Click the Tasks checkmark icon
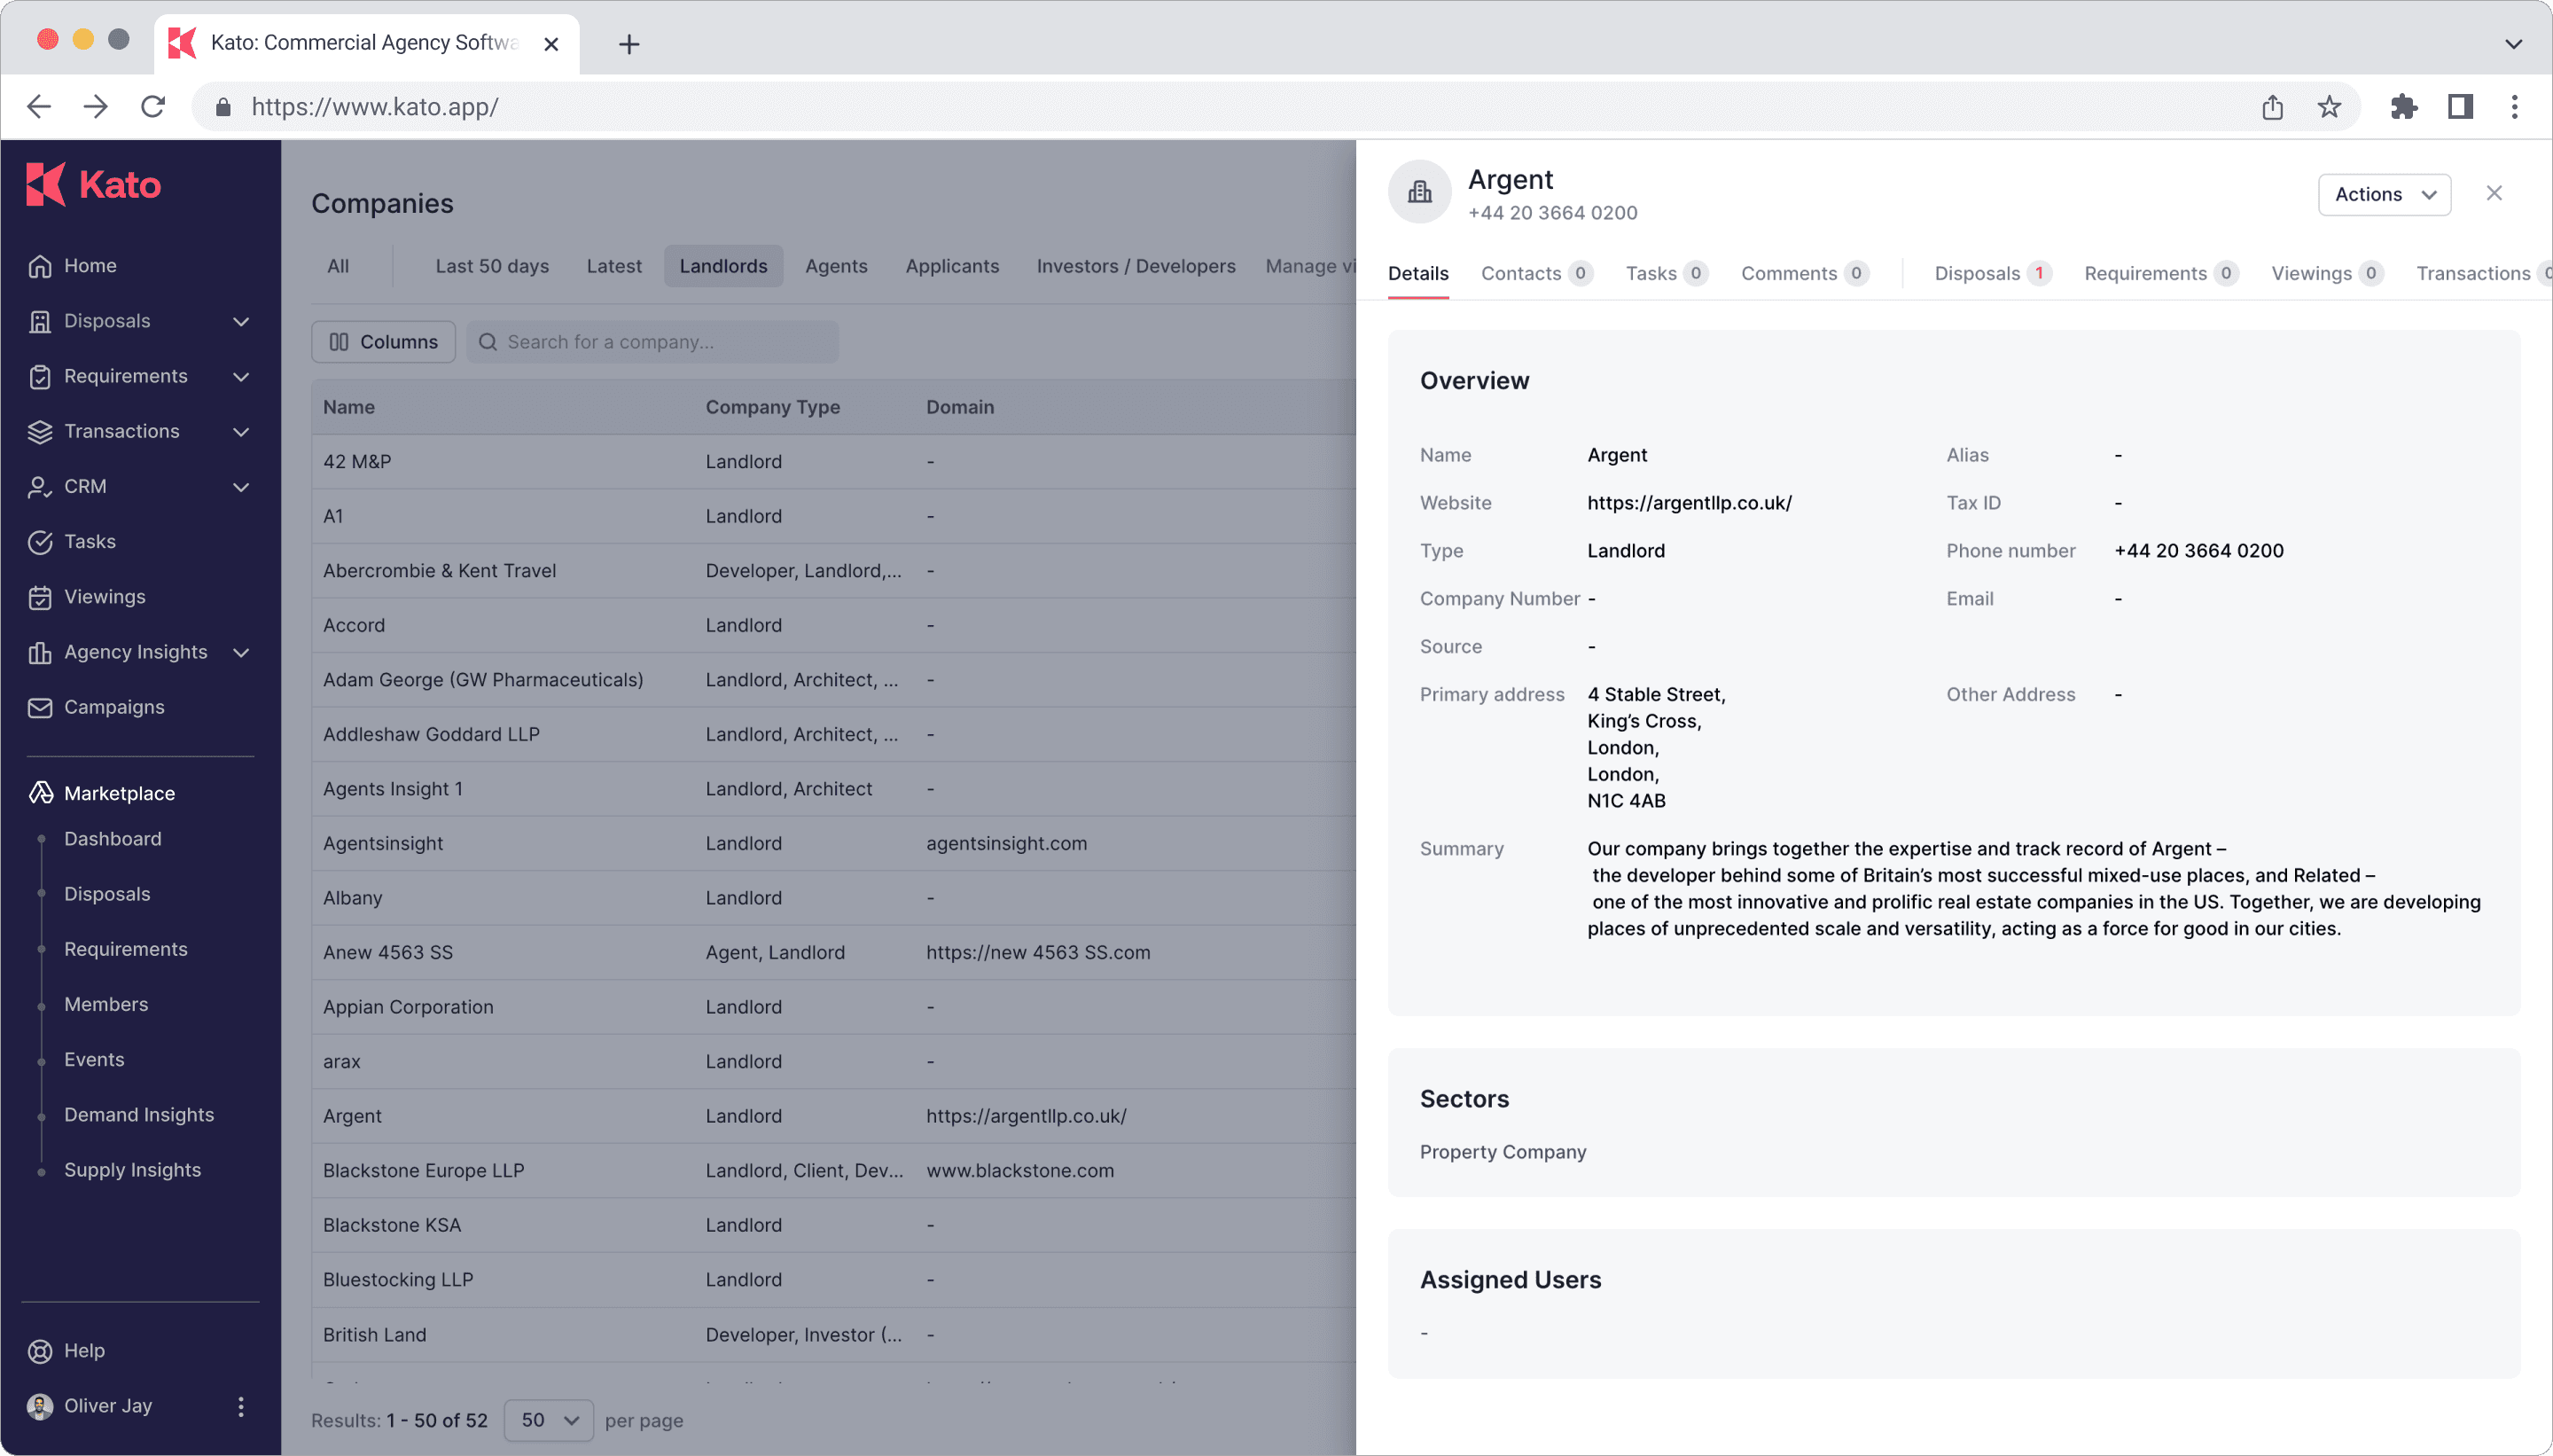This screenshot has width=2553, height=1456. click(x=40, y=541)
